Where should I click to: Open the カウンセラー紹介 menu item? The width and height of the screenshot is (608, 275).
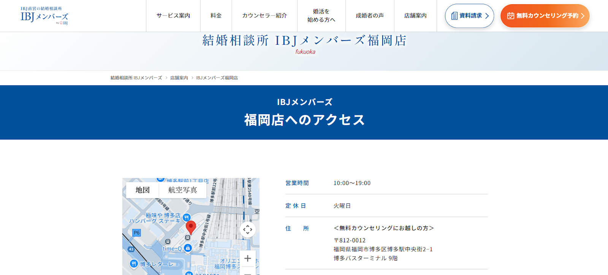click(x=264, y=16)
